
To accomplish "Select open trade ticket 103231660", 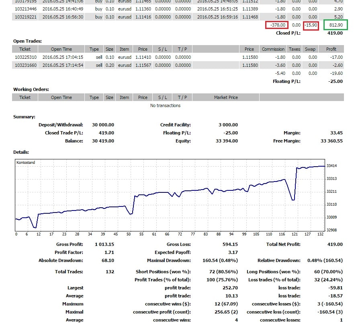I will point(25,65).
